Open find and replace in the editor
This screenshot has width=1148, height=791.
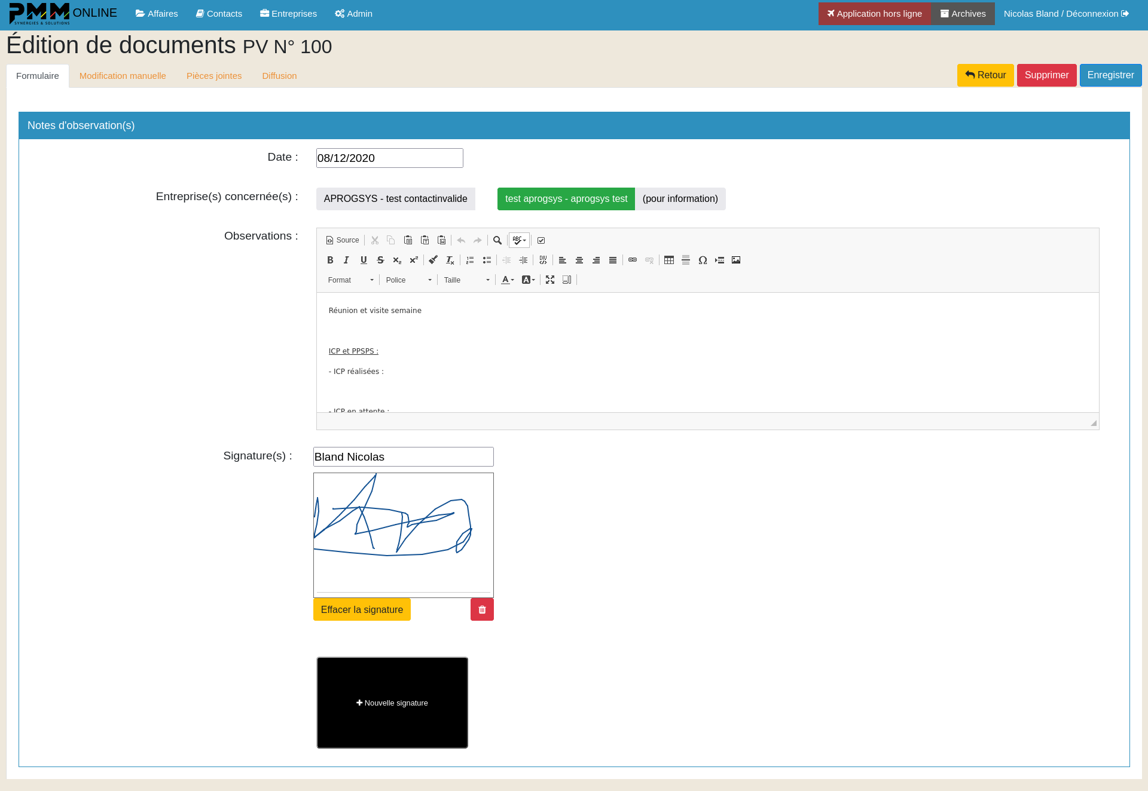(x=497, y=240)
